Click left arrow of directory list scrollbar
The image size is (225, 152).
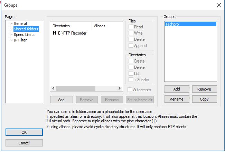point(53,88)
